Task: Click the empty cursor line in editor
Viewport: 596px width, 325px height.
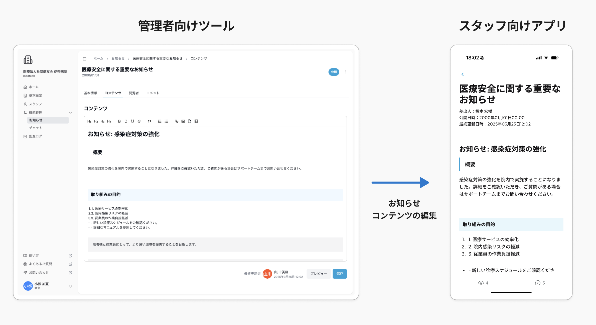Action: 215,181
